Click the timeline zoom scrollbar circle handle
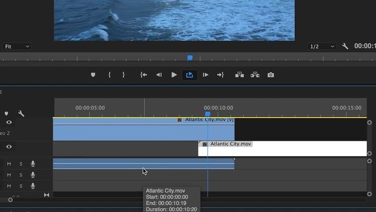This screenshot has height=212, width=376. click(x=11, y=200)
